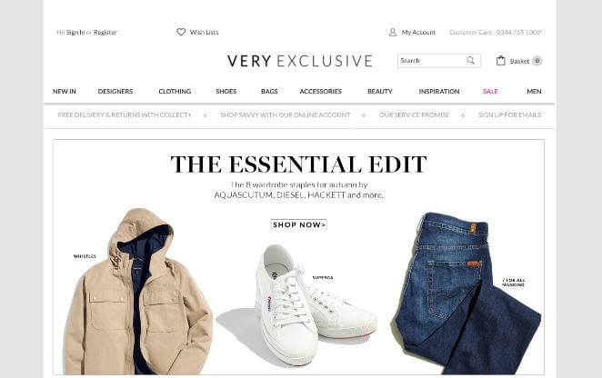Open the Sign In link
Image resolution: width=602 pixels, height=378 pixels.
point(75,32)
